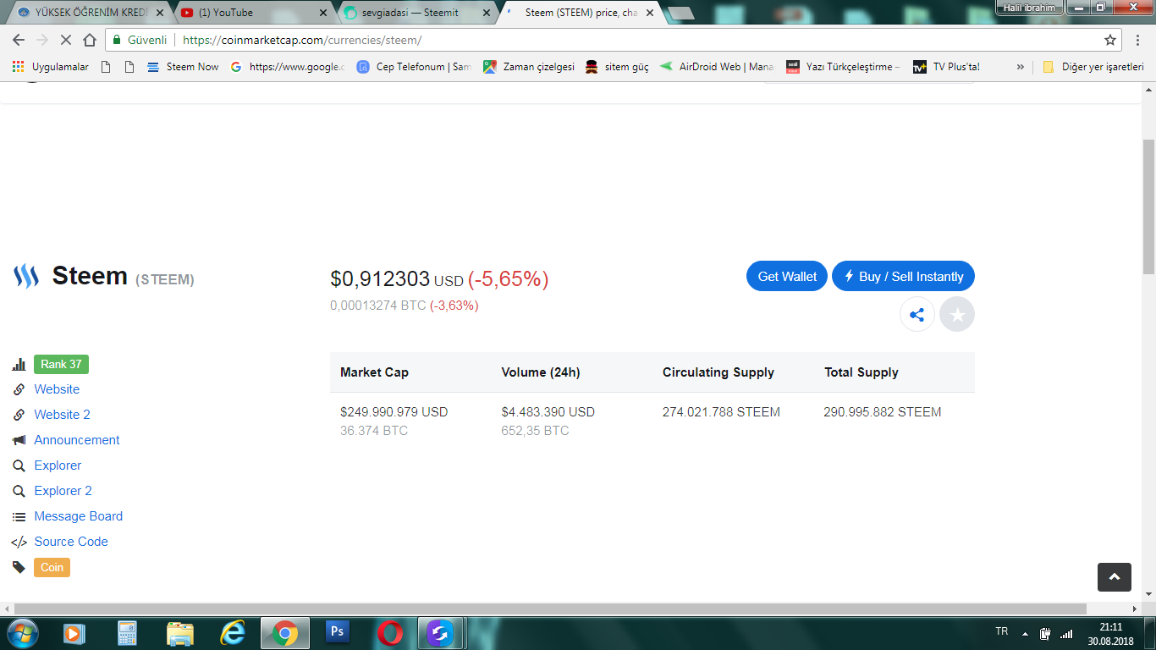Viewport: 1156px width, 650px height.
Task: Open the Chrome menu
Action: point(1139,40)
